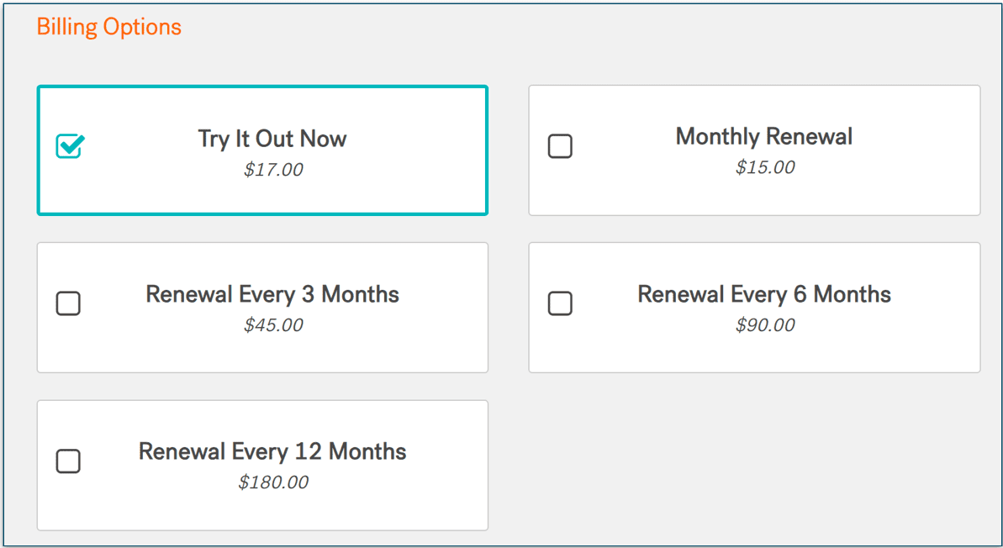This screenshot has height=548, width=1003.
Task: Click the Billing Options heading
Action: [108, 27]
